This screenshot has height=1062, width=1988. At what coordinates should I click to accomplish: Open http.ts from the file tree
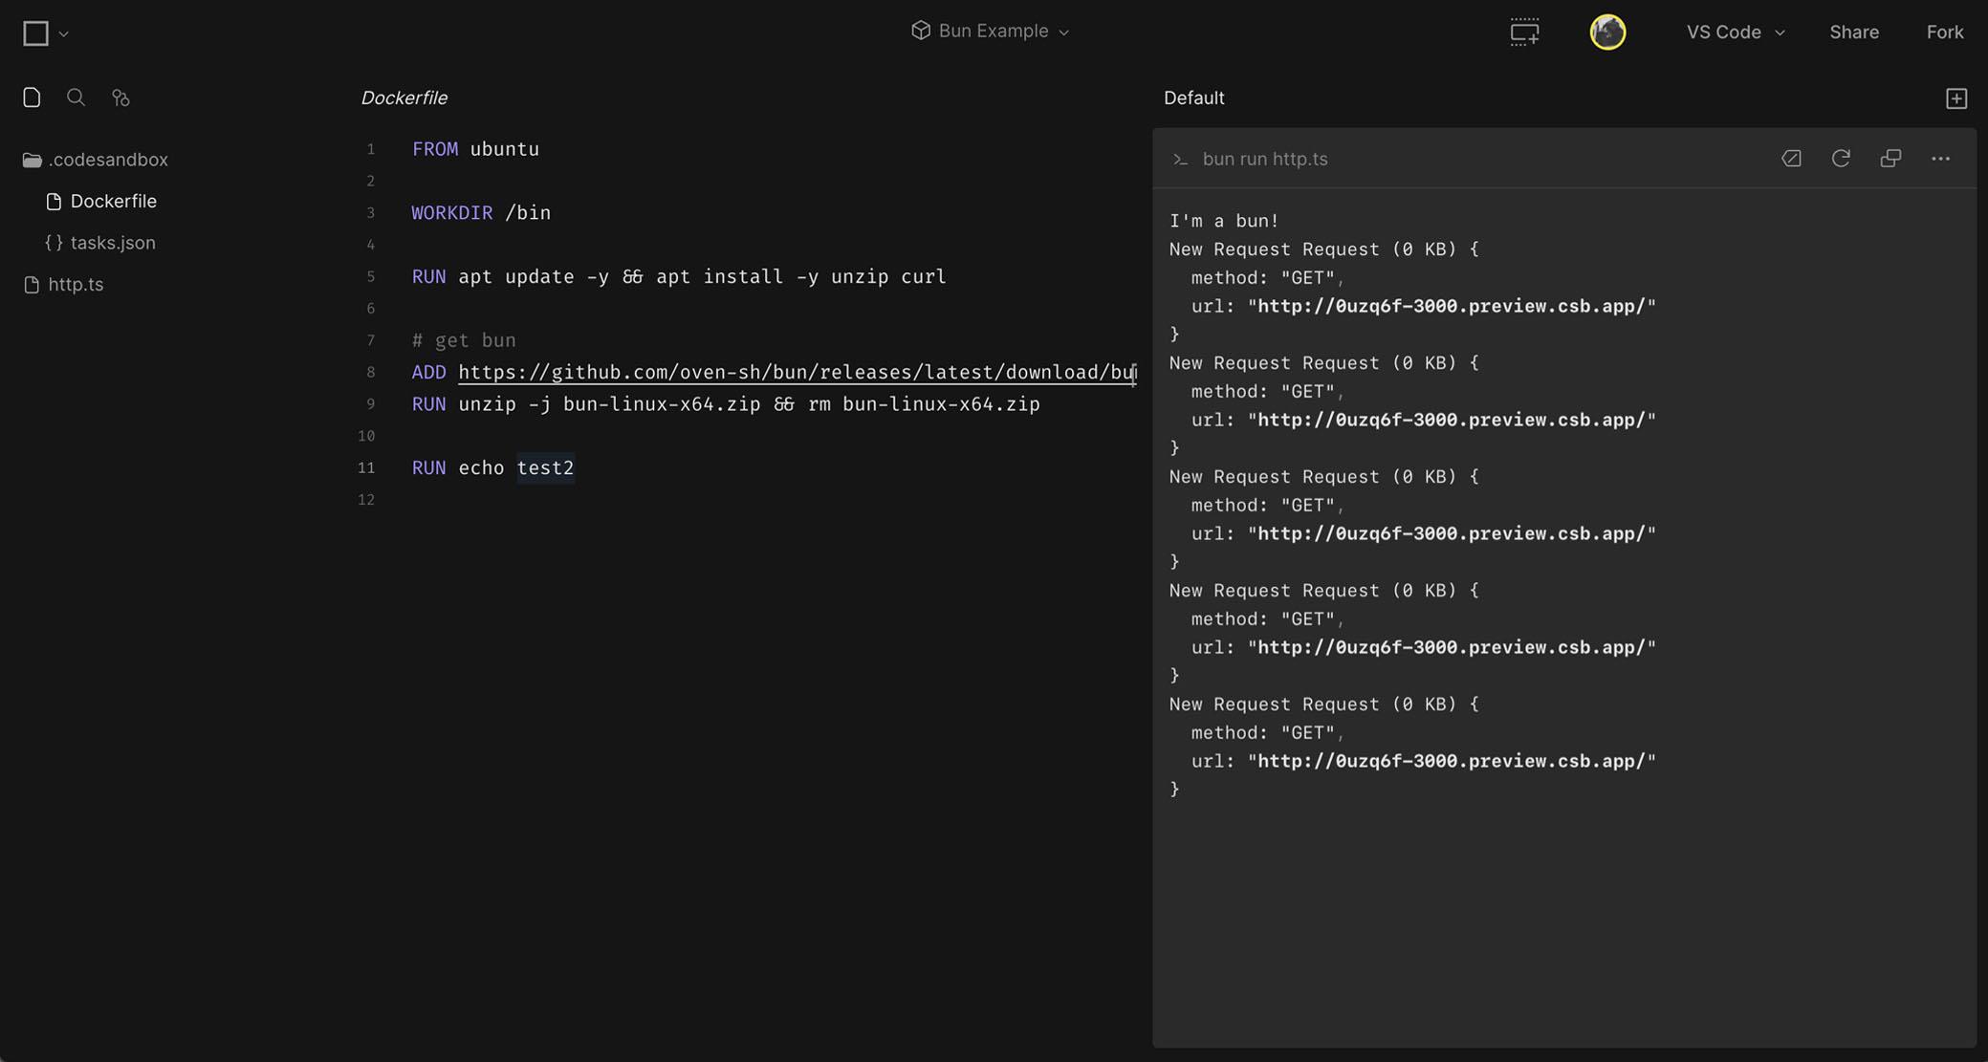click(76, 284)
